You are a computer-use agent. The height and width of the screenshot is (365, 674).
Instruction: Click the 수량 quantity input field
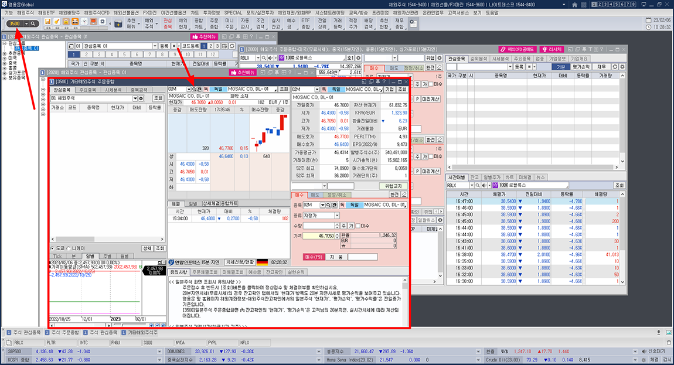coord(318,226)
